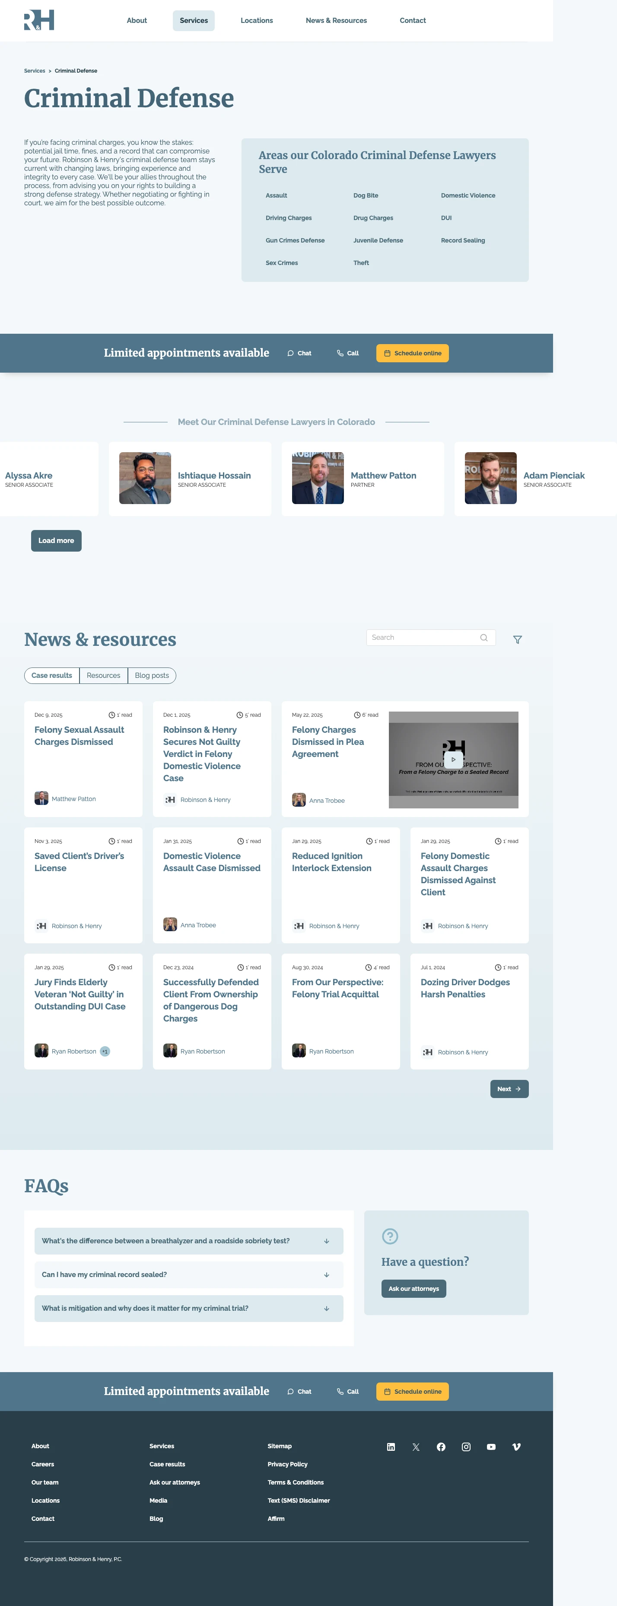Open the Theft practice area link
Viewport: 617px width, 1606px height.
361,263
